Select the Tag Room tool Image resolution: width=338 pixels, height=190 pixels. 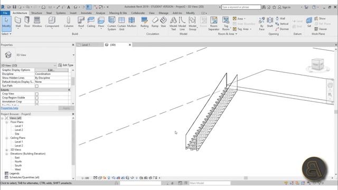pyautogui.click(x=226, y=23)
